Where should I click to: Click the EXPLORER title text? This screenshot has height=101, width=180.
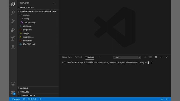[25, 3]
